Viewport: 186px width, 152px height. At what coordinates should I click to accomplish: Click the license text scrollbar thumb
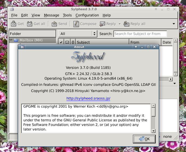(x=154, y=112)
